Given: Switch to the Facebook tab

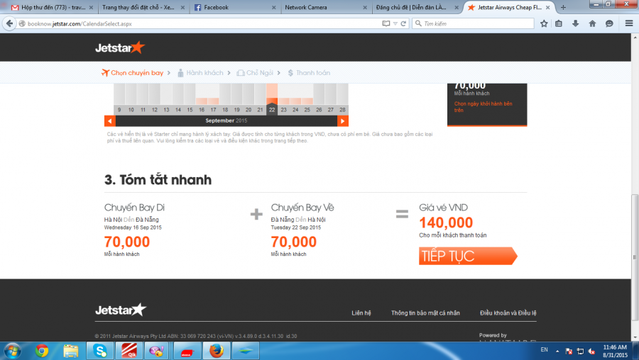Looking at the screenshot, I should [x=232, y=7].
